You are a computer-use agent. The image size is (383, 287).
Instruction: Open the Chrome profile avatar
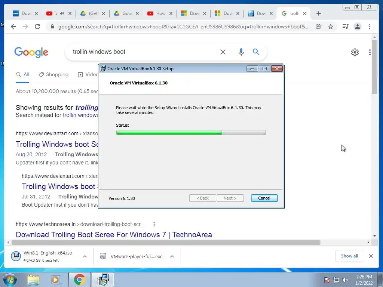[x=357, y=27]
